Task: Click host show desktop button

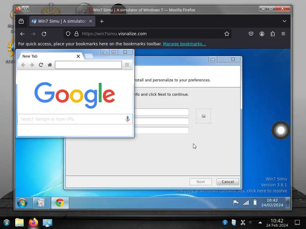Action: coord(297,222)
